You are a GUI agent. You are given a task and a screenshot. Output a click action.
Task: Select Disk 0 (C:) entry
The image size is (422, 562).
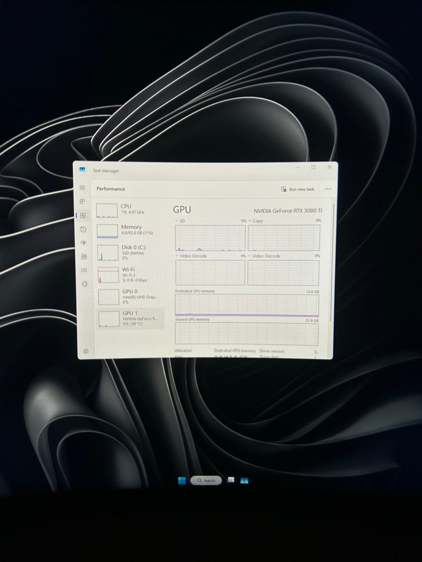pyautogui.click(x=131, y=252)
